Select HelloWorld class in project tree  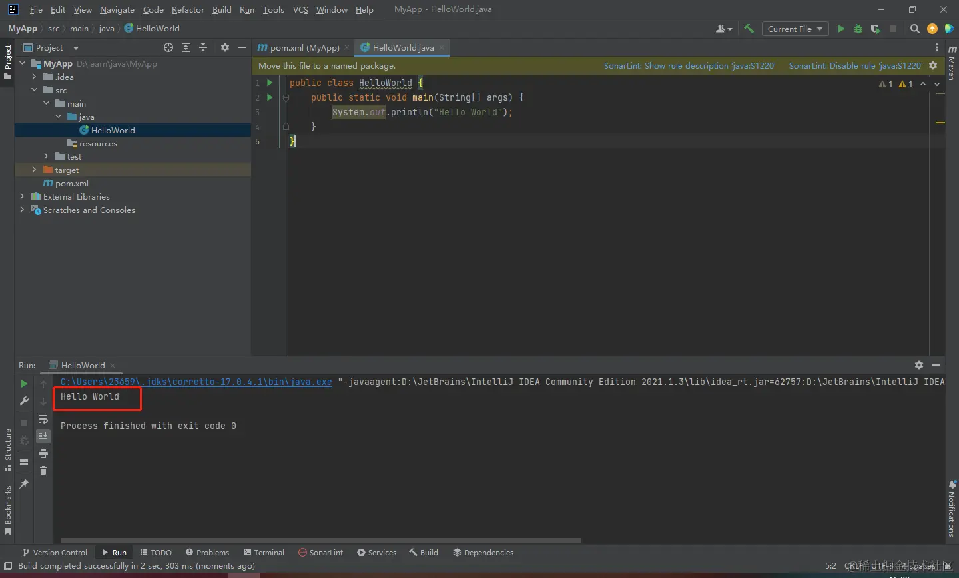tap(113, 130)
